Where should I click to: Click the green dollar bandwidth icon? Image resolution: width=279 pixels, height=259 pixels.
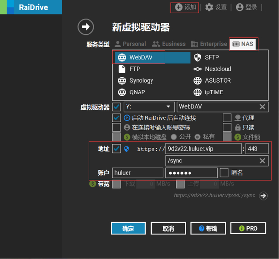(93, 184)
